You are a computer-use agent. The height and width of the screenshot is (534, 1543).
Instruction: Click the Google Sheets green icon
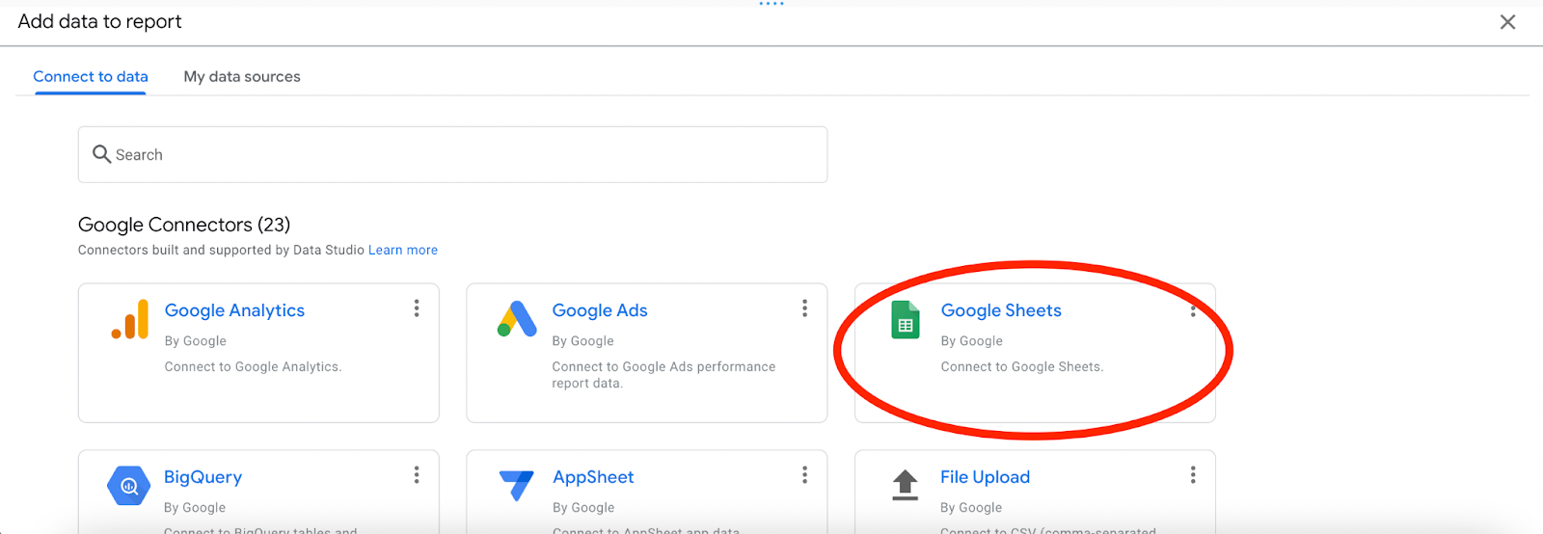[x=906, y=320]
